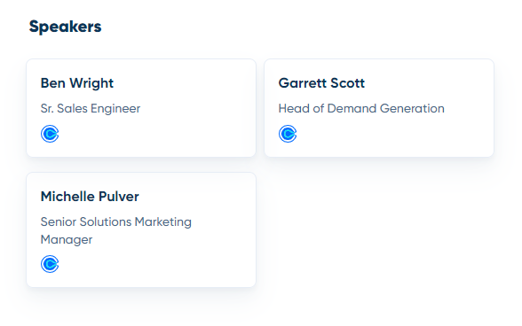
Task: Click the Calendly logo in Michelle Pulver's card
Action: click(50, 264)
